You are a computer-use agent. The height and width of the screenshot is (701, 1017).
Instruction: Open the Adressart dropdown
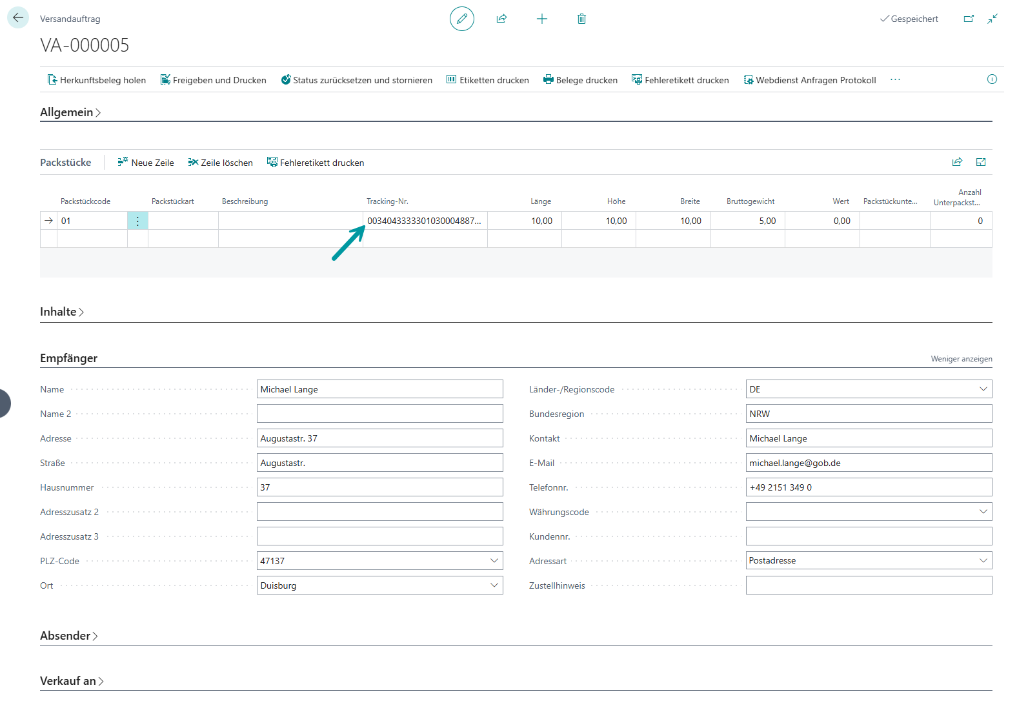(x=983, y=561)
